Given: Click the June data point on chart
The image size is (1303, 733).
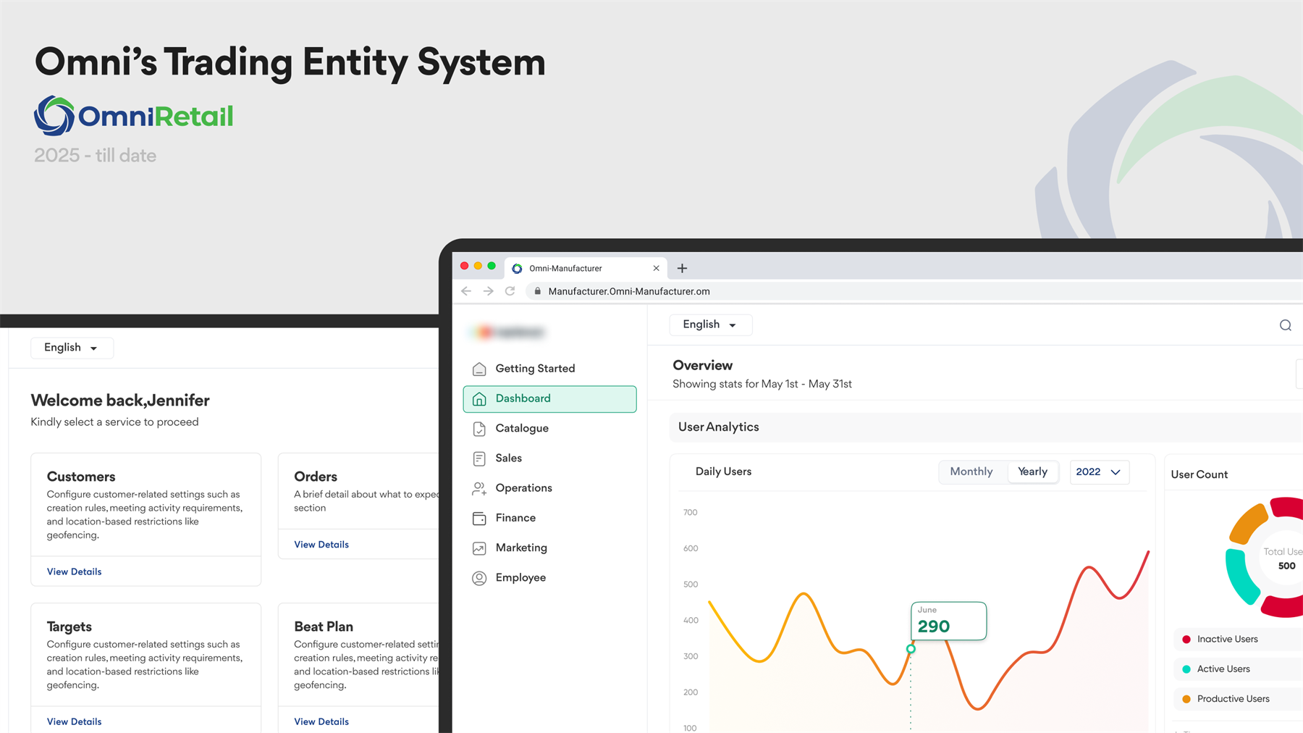Looking at the screenshot, I should [911, 649].
